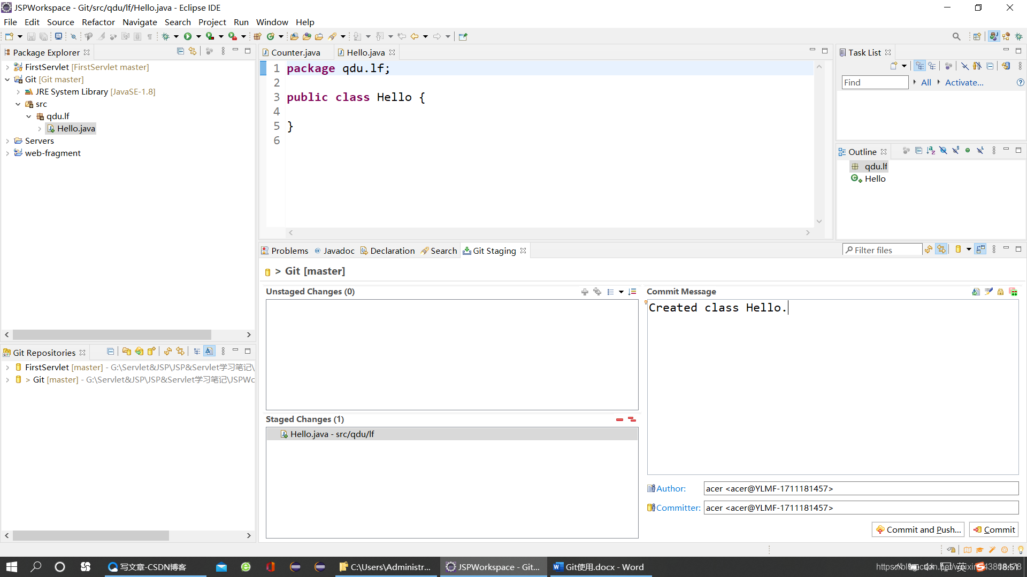Switch to the Problems tab

[285, 251]
